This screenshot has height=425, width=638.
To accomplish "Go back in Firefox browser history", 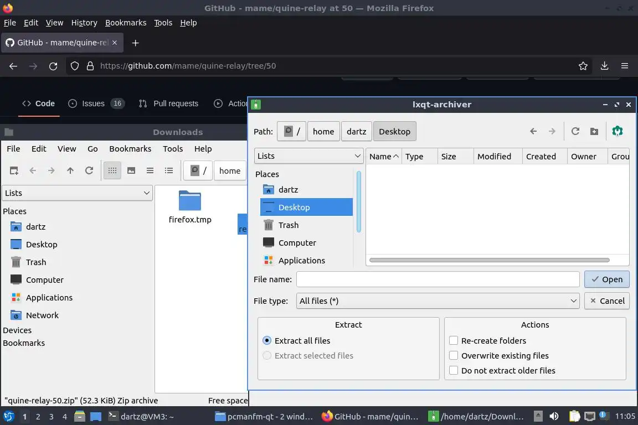I will coord(13,66).
